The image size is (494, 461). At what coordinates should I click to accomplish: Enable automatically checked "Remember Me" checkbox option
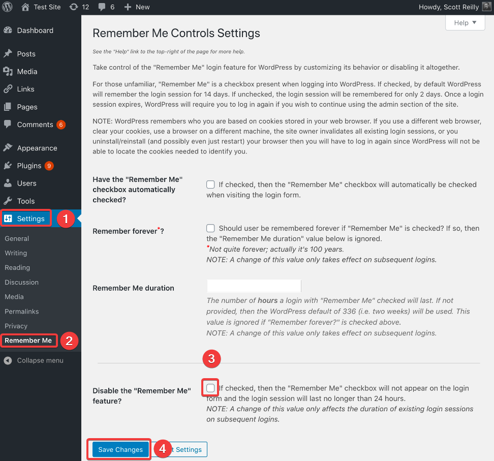210,185
